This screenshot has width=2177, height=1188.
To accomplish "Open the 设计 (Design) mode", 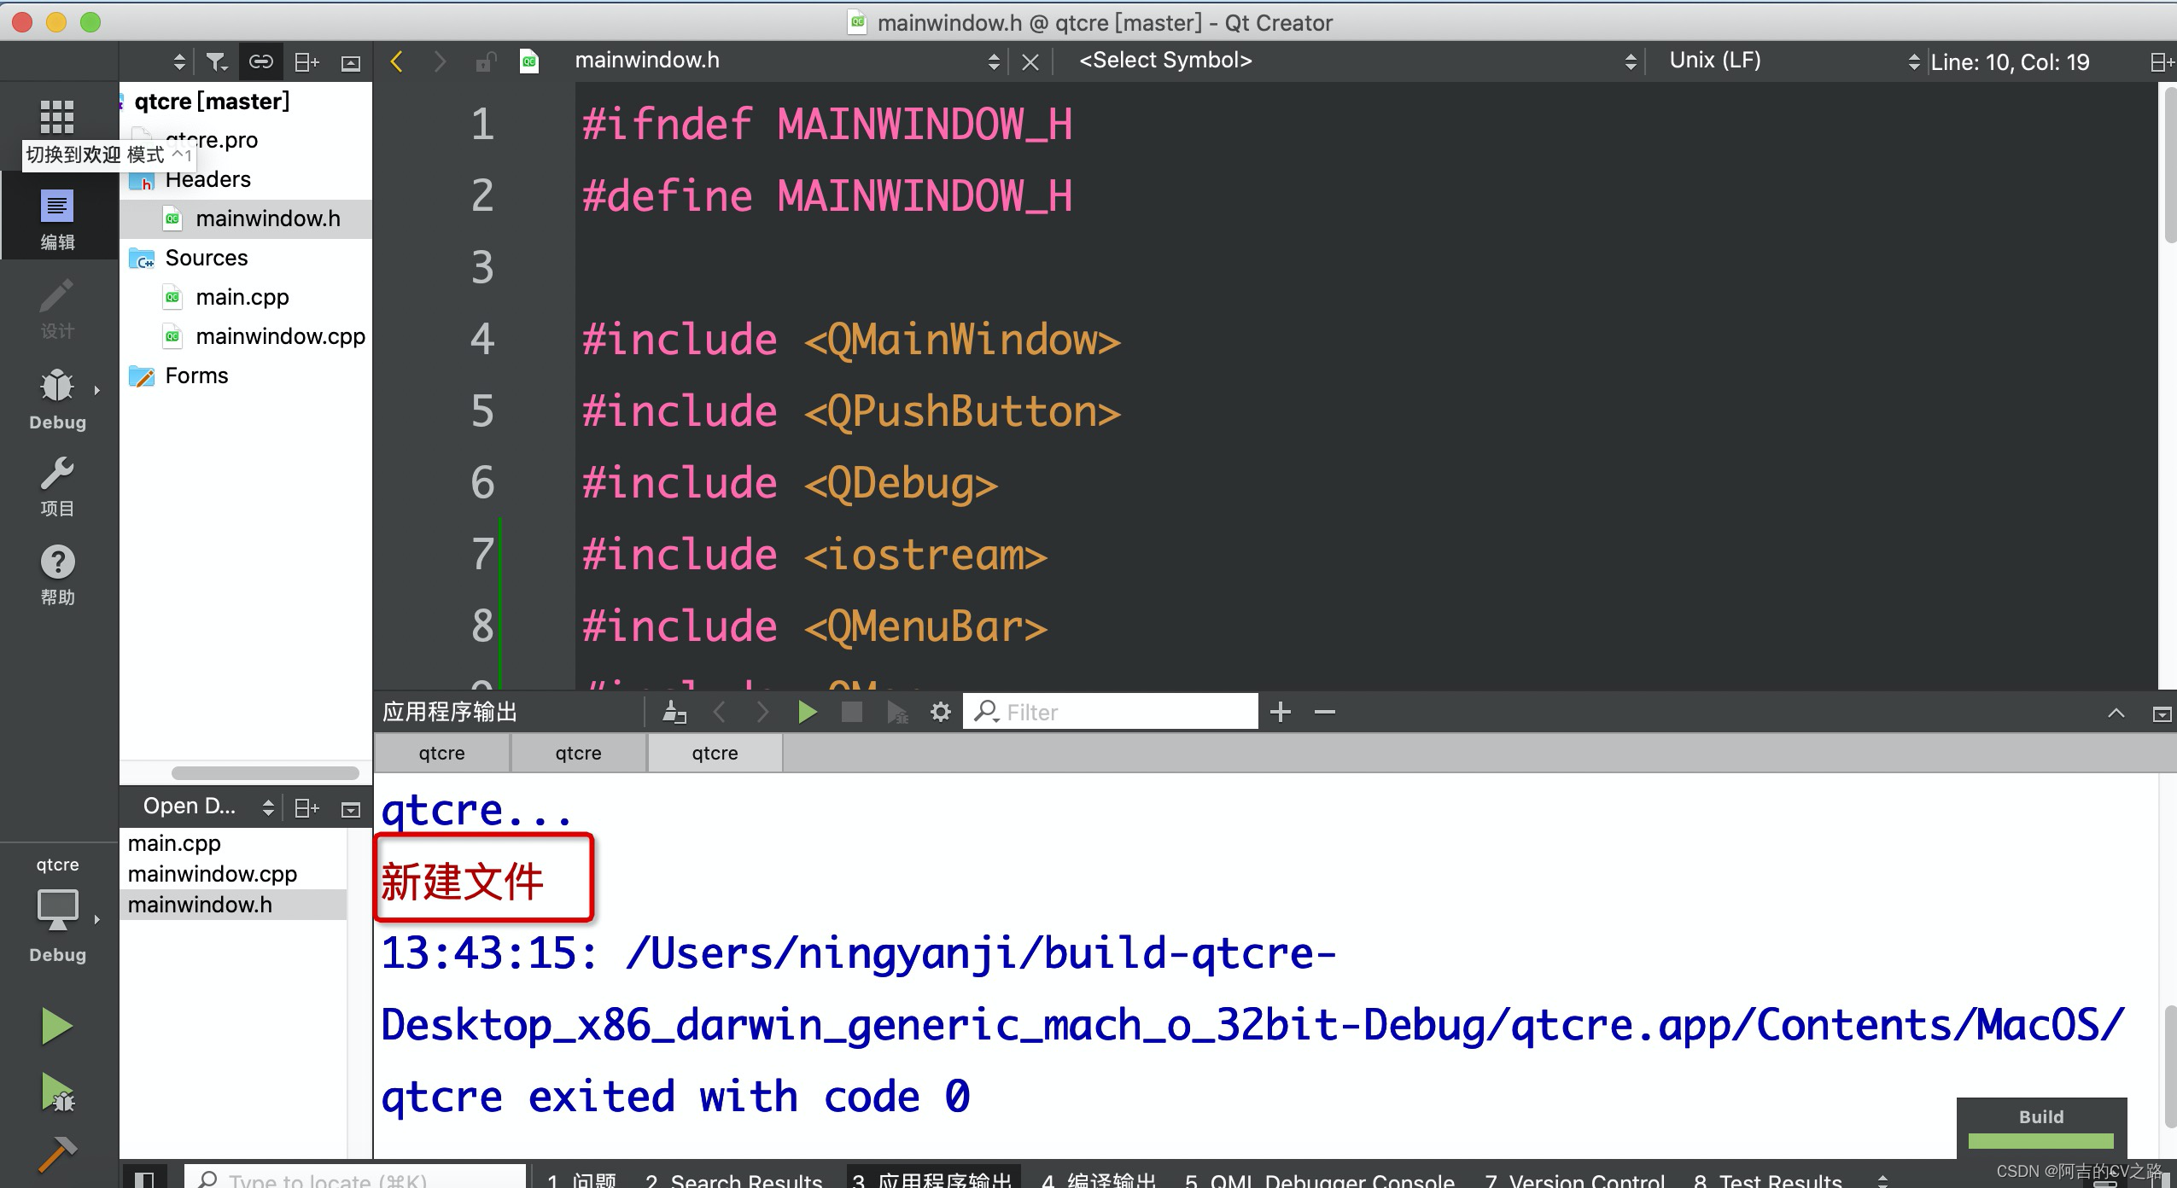I will click(57, 308).
